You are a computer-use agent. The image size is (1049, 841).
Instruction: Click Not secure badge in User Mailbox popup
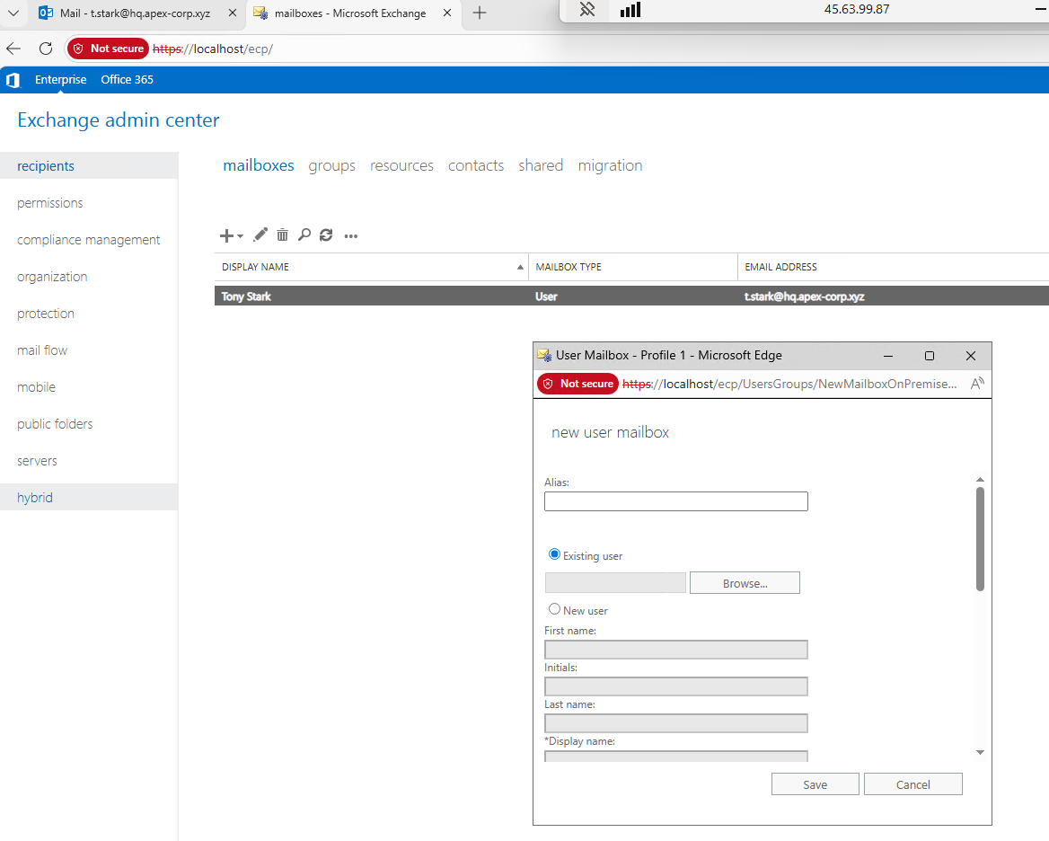pyautogui.click(x=577, y=384)
